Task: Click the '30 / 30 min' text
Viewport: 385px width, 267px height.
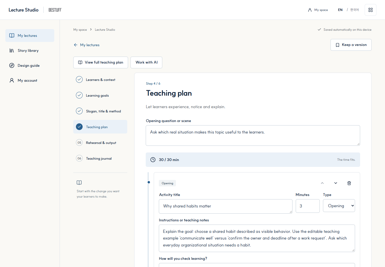Action: coord(169,160)
